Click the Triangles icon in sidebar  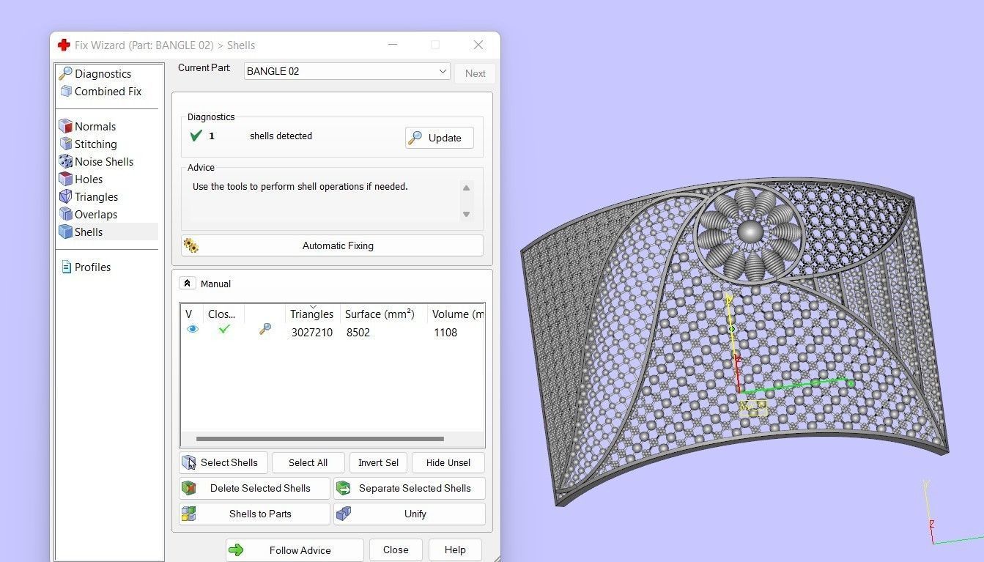(x=66, y=197)
